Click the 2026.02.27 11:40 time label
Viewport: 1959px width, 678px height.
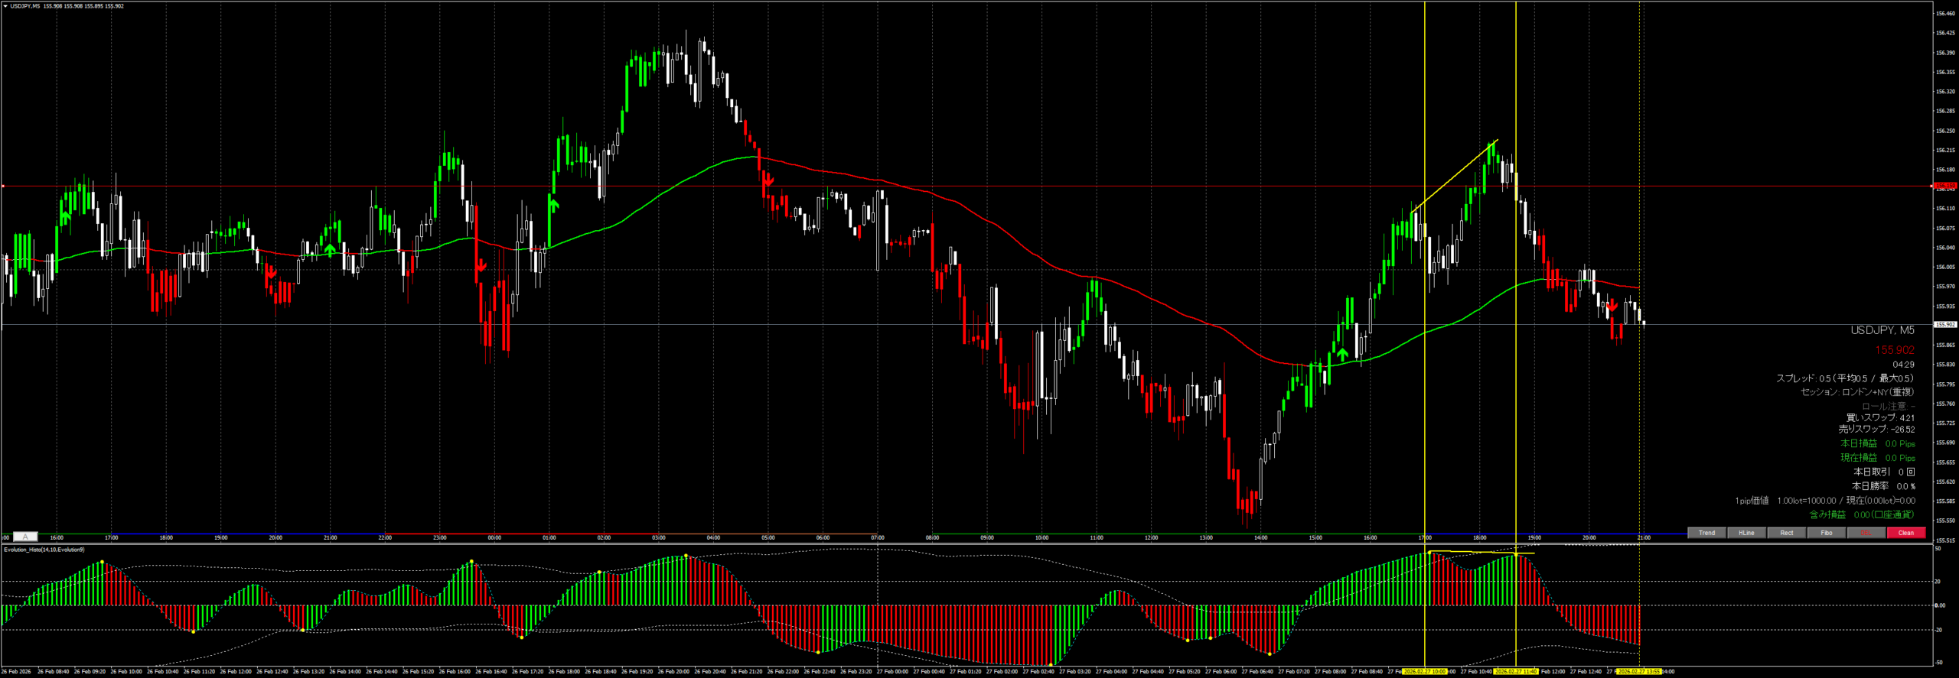pos(1515,672)
